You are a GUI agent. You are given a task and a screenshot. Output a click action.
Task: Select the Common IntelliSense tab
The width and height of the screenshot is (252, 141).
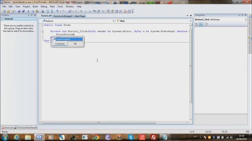[x=60, y=43]
